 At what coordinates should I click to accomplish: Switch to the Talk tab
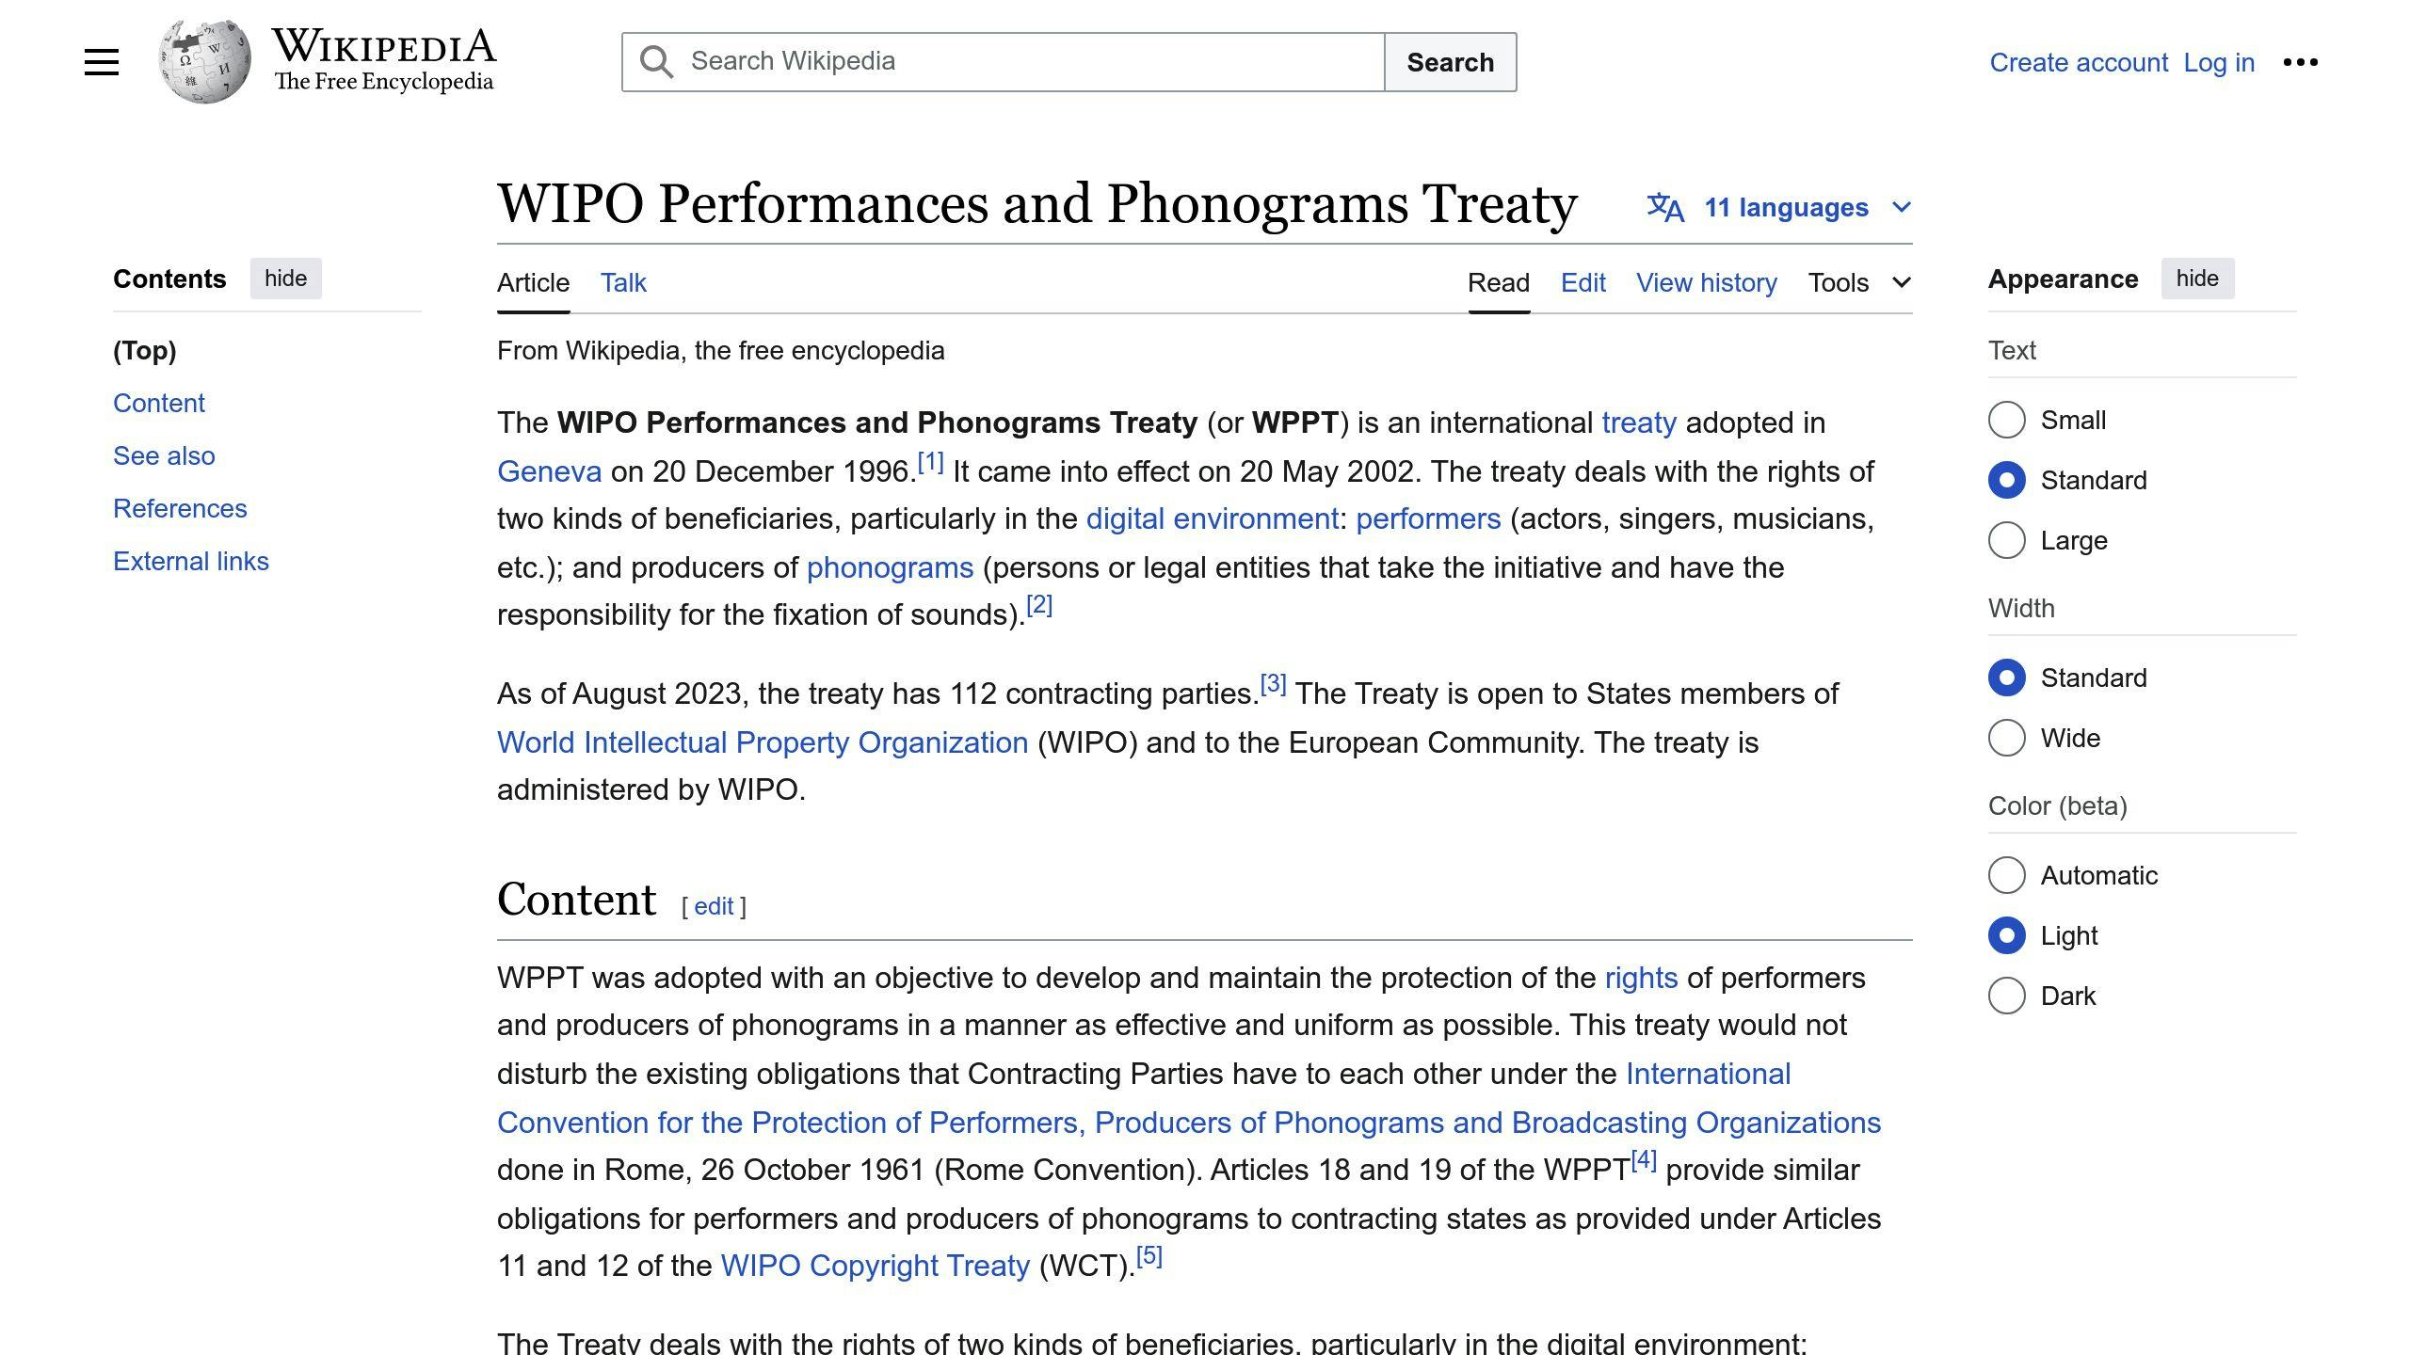click(623, 282)
